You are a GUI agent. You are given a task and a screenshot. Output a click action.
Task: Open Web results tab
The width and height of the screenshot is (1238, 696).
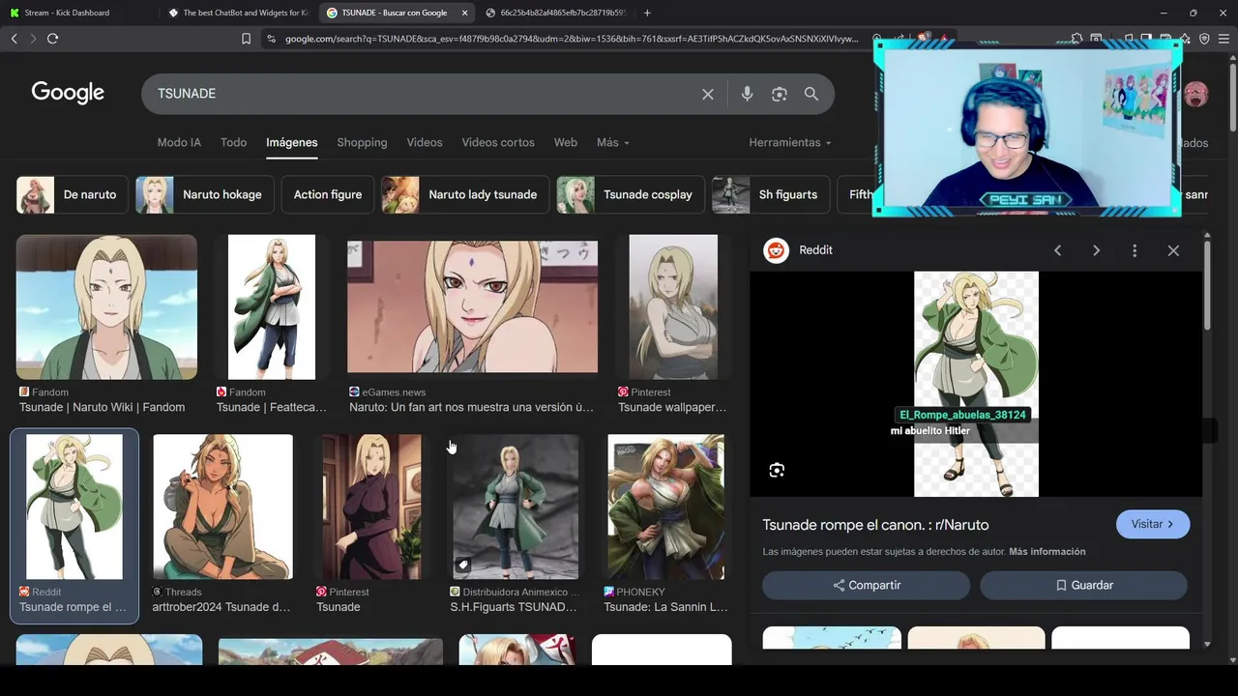(565, 142)
